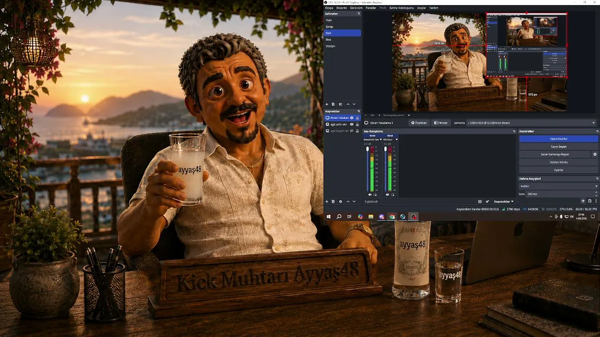Move selected scene up with arrow
Screen dimensions: 600x337
tap(348, 104)
